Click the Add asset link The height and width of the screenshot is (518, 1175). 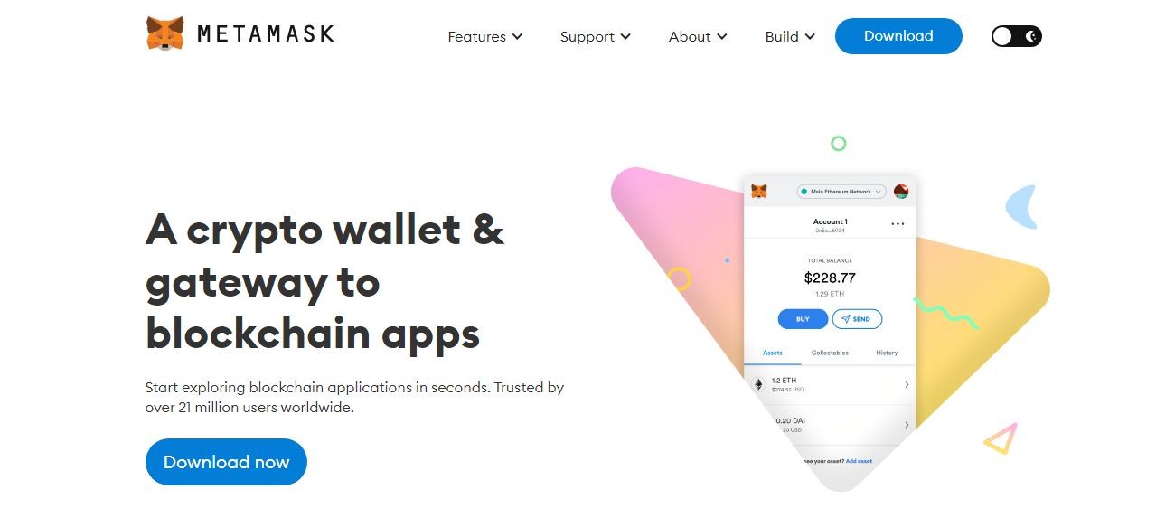859,461
